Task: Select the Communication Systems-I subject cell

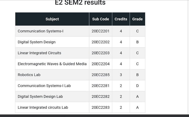Action: (x=52, y=31)
